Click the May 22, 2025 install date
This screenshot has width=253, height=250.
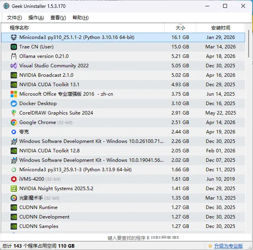tap(221, 113)
